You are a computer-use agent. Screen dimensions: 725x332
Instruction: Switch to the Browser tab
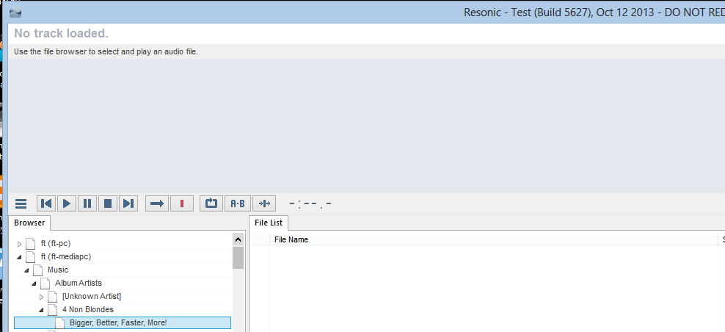click(x=29, y=223)
